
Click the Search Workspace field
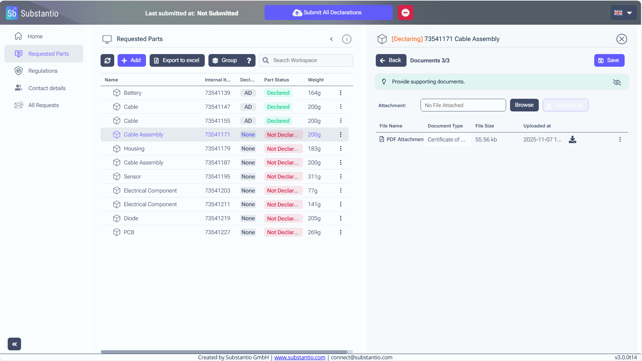(311, 60)
